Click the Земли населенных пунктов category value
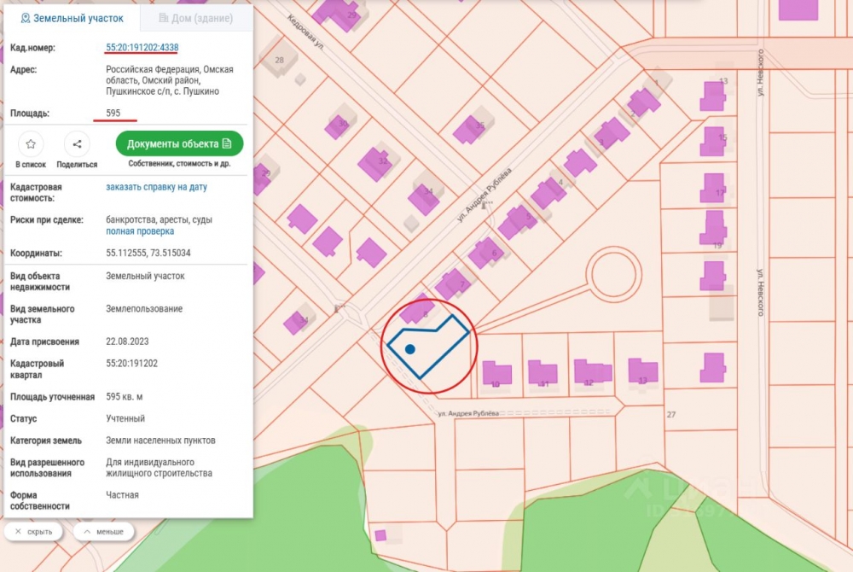Viewport: 853px width, 572px height. [x=160, y=441]
